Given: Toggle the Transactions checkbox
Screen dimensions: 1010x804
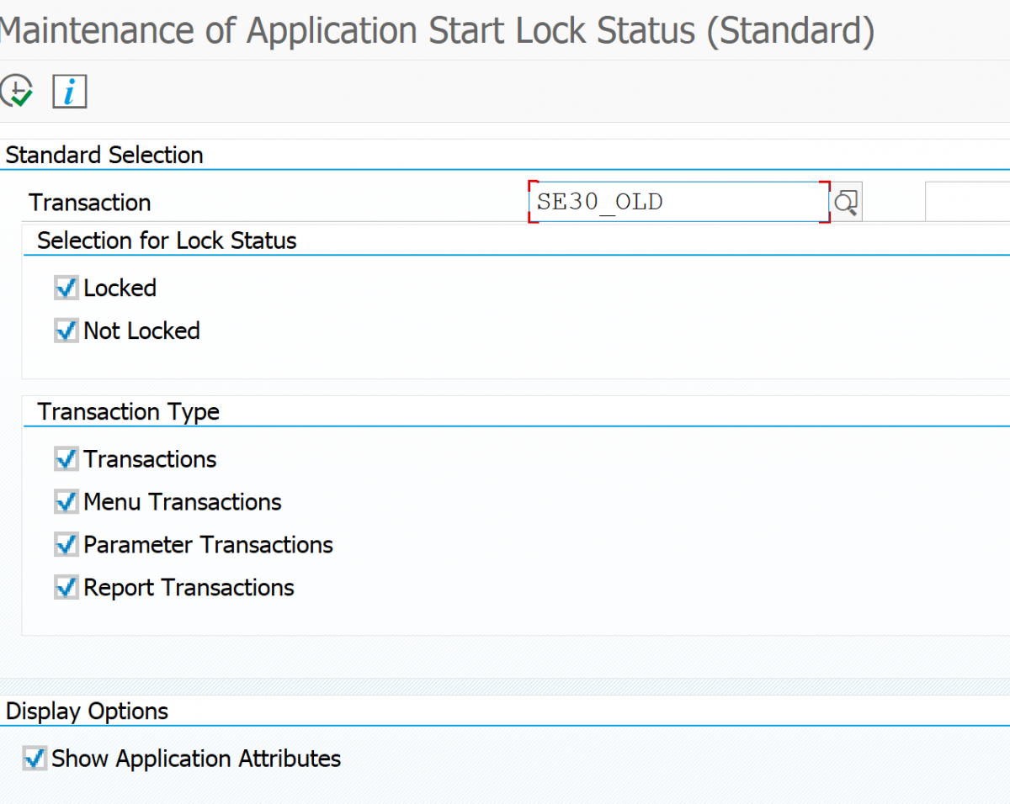Looking at the screenshot, I should point(66,459).
